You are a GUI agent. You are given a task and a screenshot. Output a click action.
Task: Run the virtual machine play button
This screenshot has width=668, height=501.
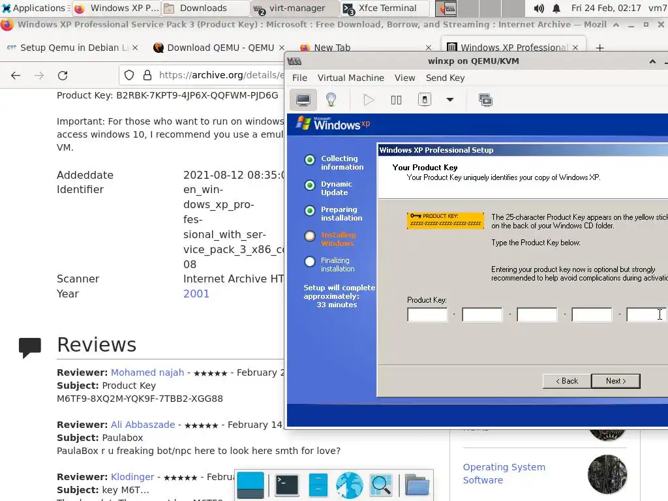pos(369,100)
